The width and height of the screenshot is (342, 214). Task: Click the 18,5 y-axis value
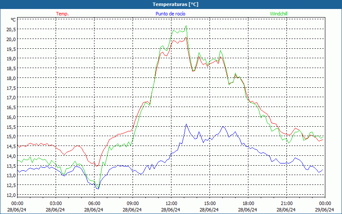tap(11, 68)
